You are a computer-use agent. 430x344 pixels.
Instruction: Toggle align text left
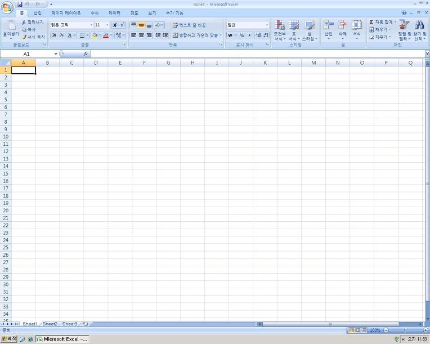(x=133, y=35)
